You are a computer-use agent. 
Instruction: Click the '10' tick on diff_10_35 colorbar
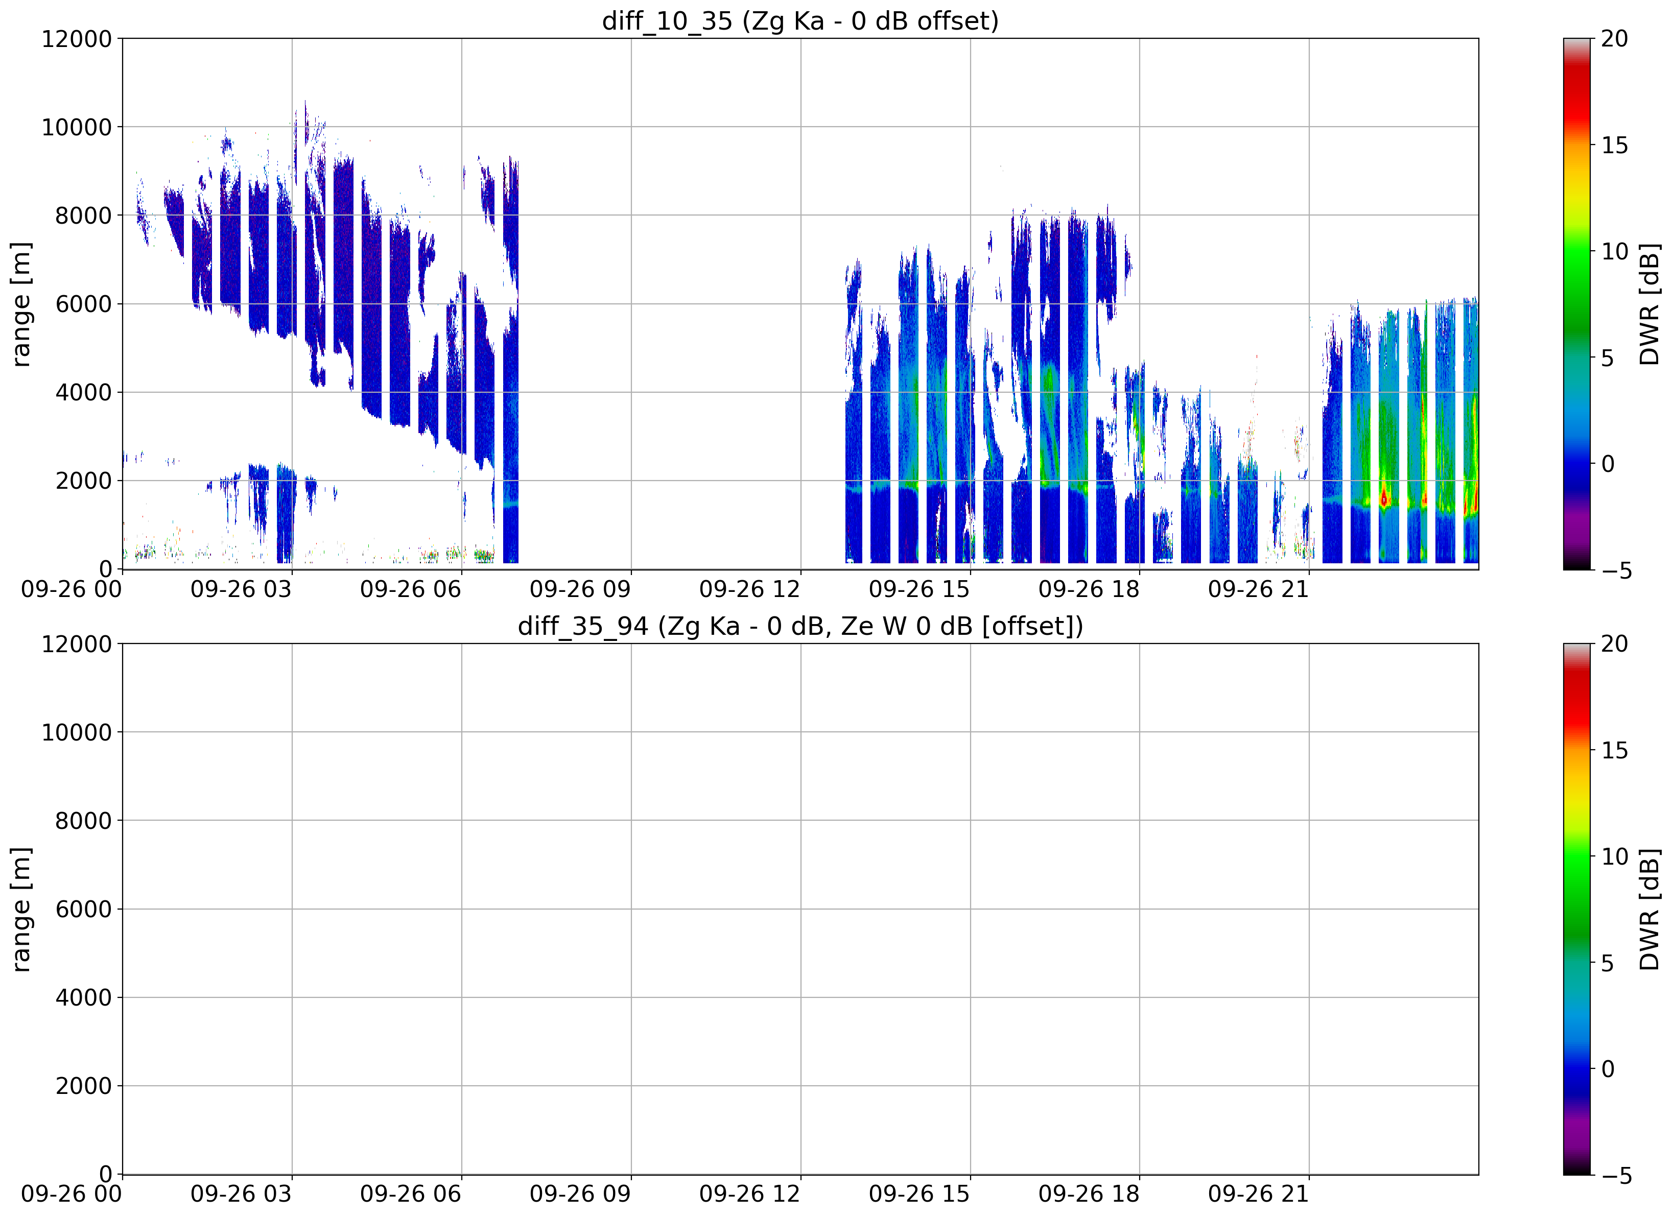[1614, 251]
